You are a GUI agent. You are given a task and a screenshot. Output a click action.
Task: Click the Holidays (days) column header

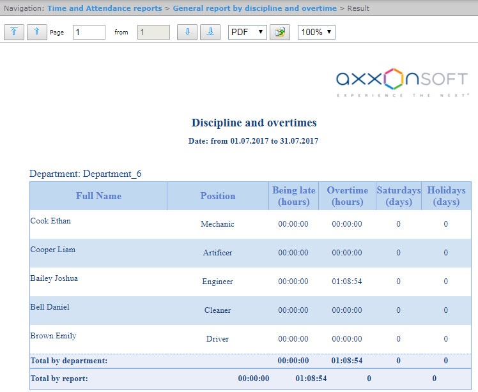pos(446,196)
